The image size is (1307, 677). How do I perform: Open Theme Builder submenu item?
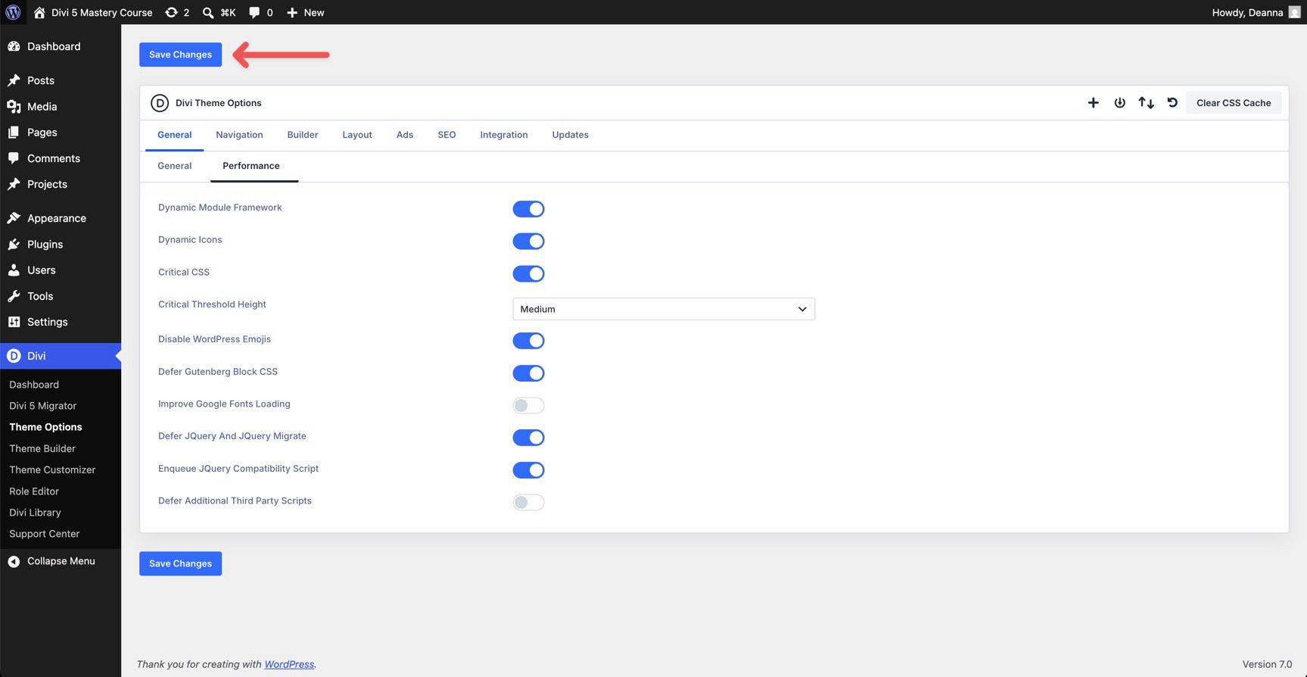[42, 448]
